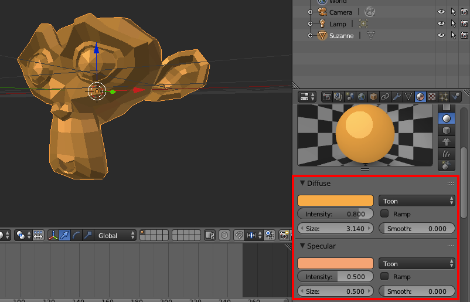Open the Texture properties tab
This screenshot has height=302, width=470.
(x=432, y=97)
